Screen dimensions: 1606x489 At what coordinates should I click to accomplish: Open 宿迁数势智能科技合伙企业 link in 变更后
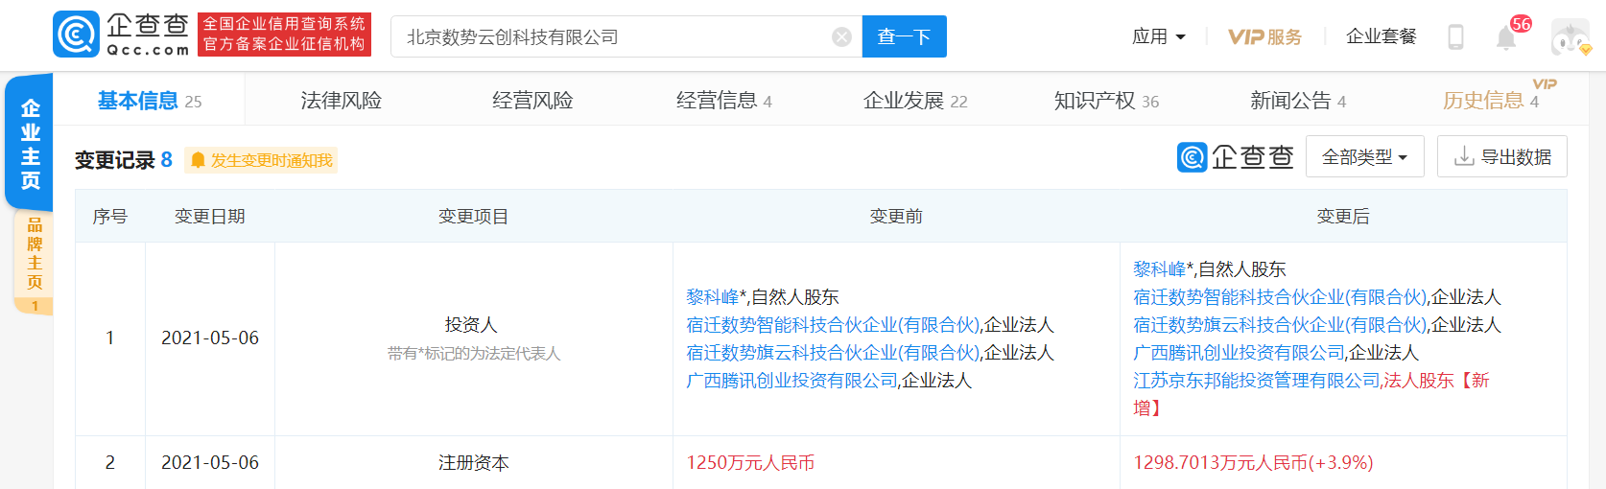(x=1280, y=297)
